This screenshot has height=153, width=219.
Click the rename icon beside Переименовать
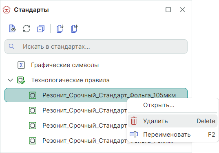click(x=134, y=134)
